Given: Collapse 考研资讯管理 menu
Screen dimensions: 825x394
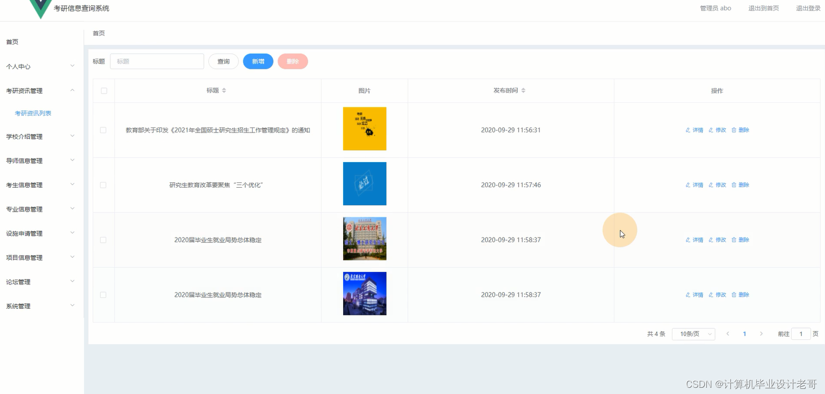Looking at the screenshot, I should tap(41, 90).
